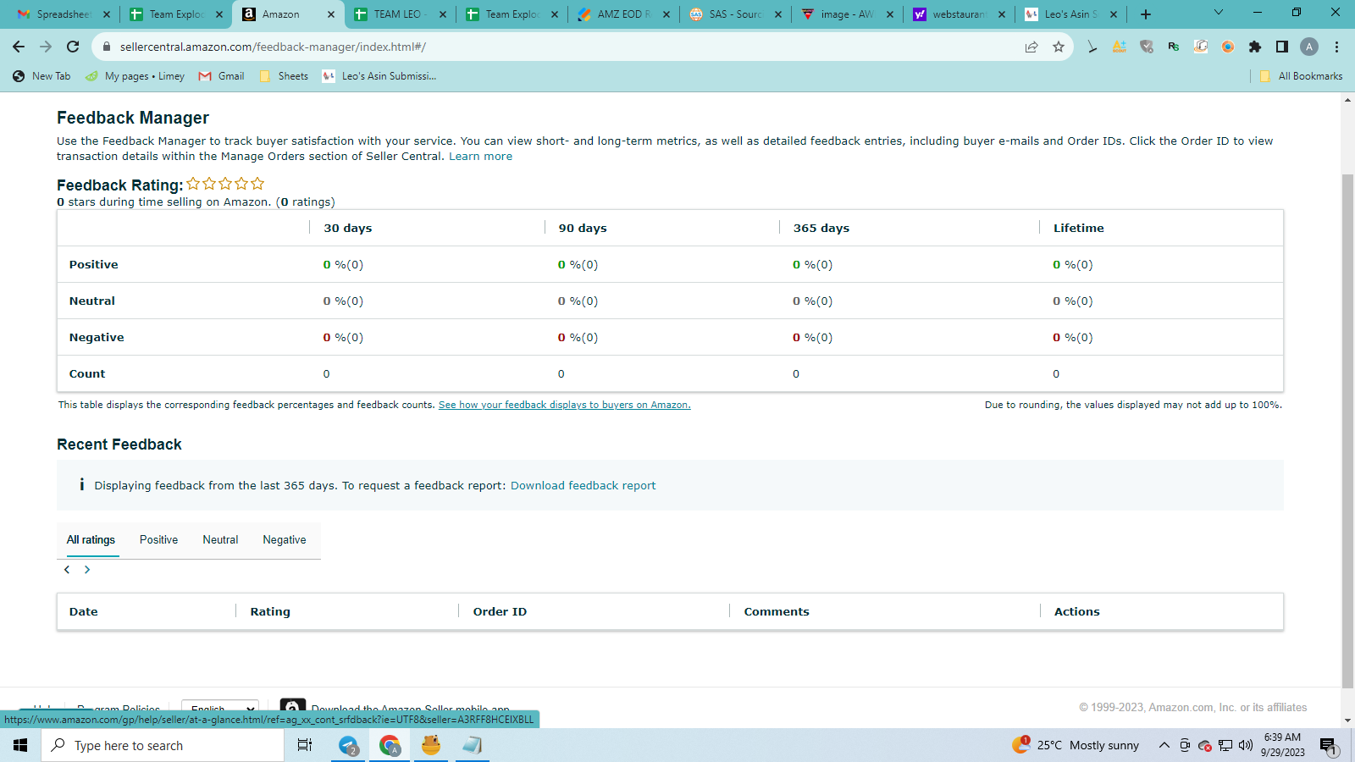Image resolution: width=1355 pixels, height=762 pixels.
Task: Select the Positive ratings tab
Action: click(158, 540)
